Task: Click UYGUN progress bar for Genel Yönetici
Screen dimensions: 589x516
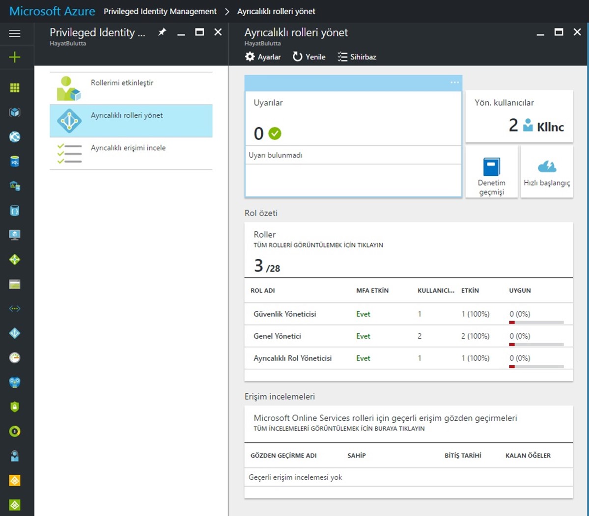Action: 536,344
